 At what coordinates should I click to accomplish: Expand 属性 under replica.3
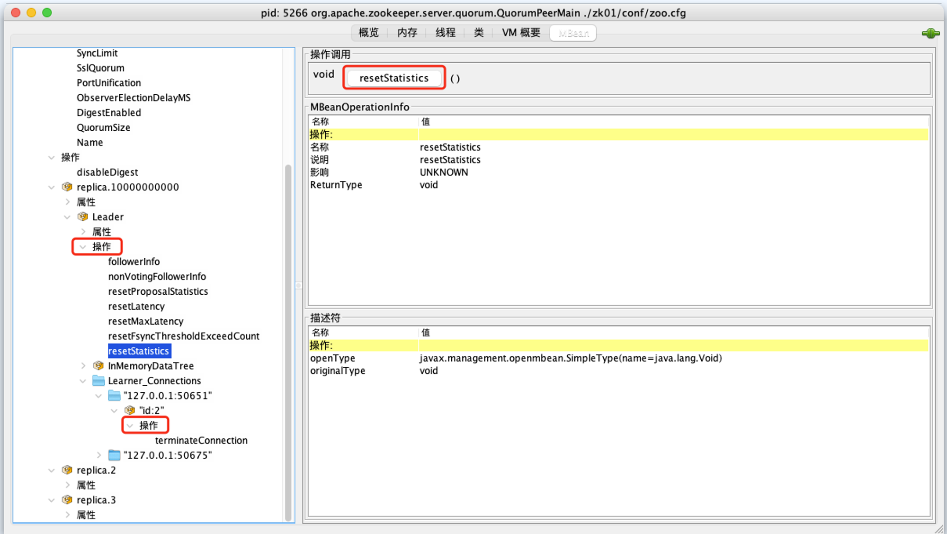point(68,515)
